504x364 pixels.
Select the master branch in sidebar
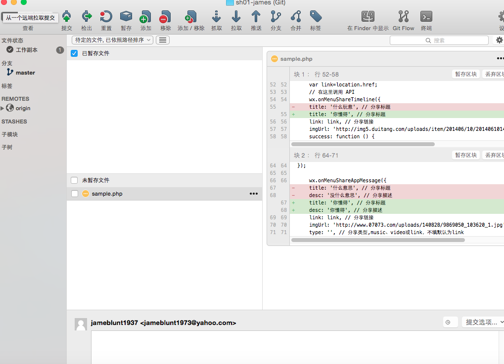[x=25, y=73]
